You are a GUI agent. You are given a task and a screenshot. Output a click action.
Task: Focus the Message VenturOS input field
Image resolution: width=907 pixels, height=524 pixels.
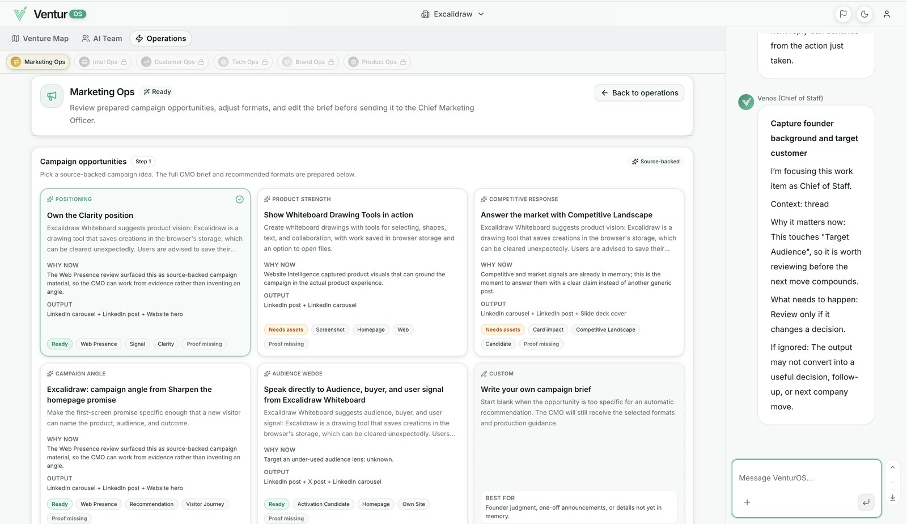point(806,478)
